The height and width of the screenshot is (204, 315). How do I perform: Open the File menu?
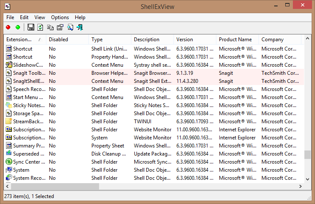pyautogui.click(x=10, y=17)
